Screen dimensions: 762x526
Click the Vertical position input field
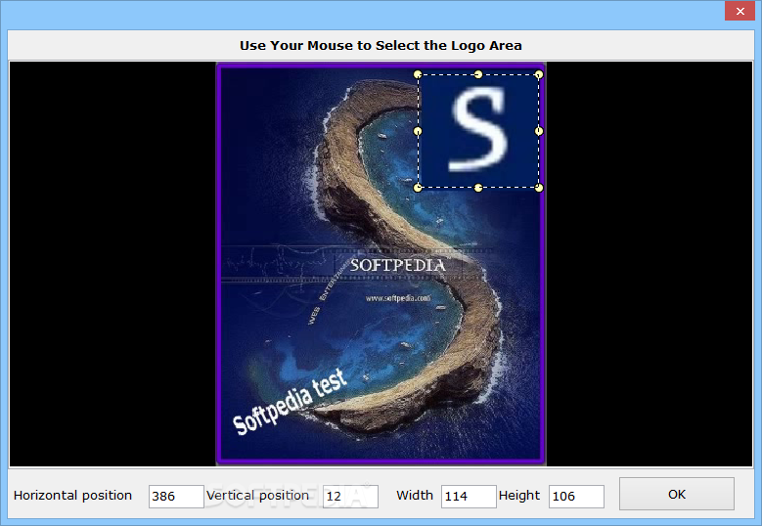tap(350, 497)
